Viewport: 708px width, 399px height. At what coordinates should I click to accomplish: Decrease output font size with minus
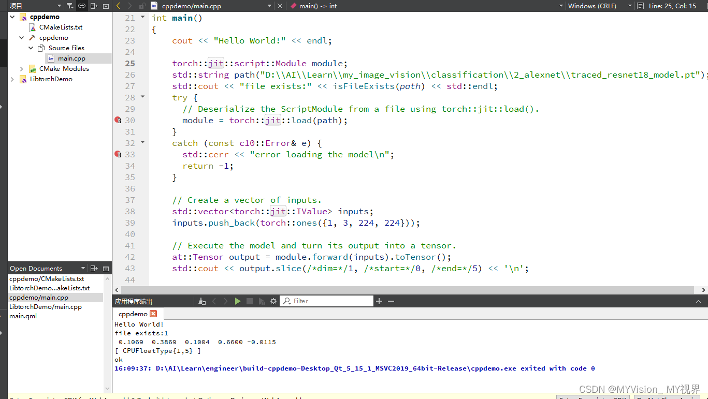pos(391,301)
